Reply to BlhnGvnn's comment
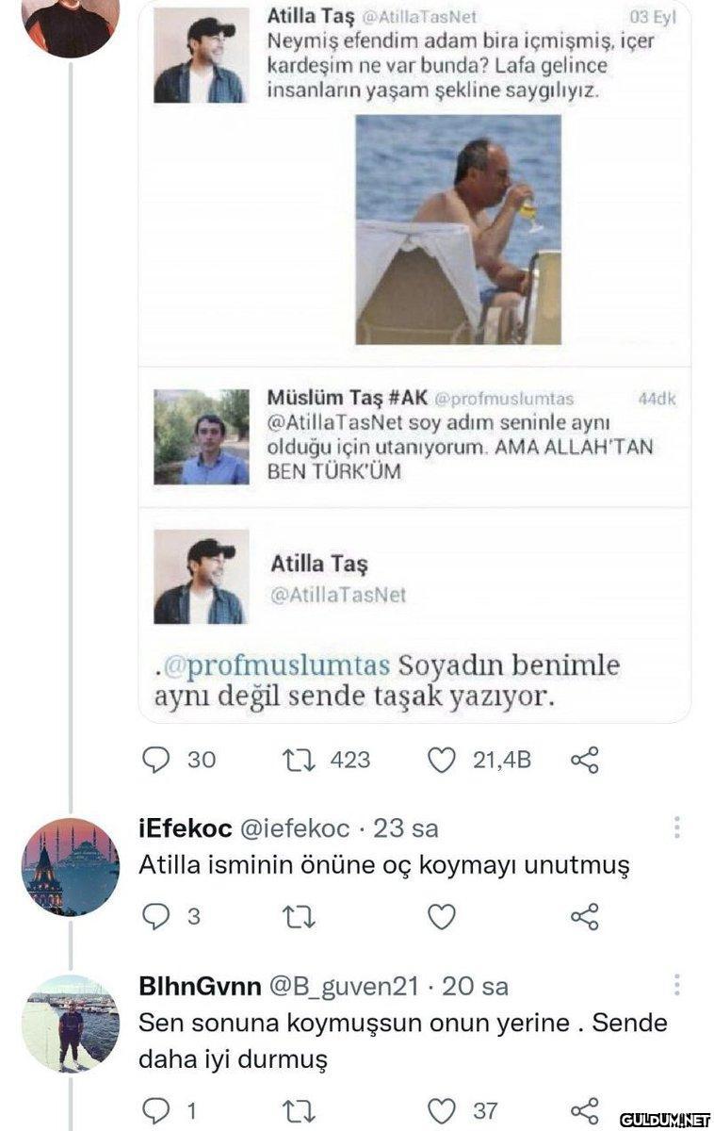The width and height of the screenshot is (714, 1131). (x=156, y=1110)
